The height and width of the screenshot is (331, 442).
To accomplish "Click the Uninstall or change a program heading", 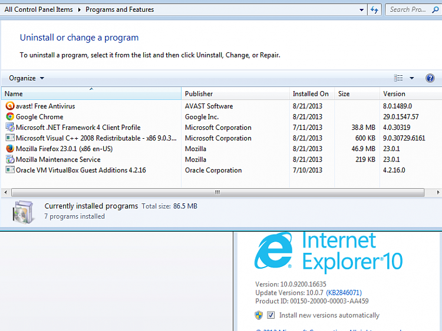I will pyautogui.click(x=79, y=38).
